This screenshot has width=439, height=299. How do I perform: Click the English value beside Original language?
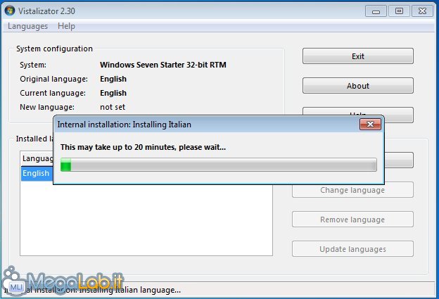pyautogui.click(x=113, y=79)
